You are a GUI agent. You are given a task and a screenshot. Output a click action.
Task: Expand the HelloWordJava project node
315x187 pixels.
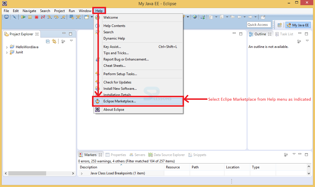(x=7, y=47)
